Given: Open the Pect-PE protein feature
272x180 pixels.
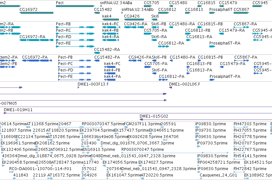Looking at the screenshot, I should 74,80.
